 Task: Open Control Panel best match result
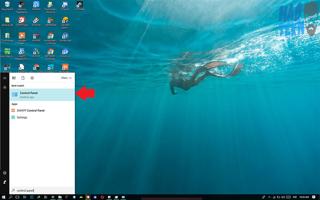coord(42,95)
